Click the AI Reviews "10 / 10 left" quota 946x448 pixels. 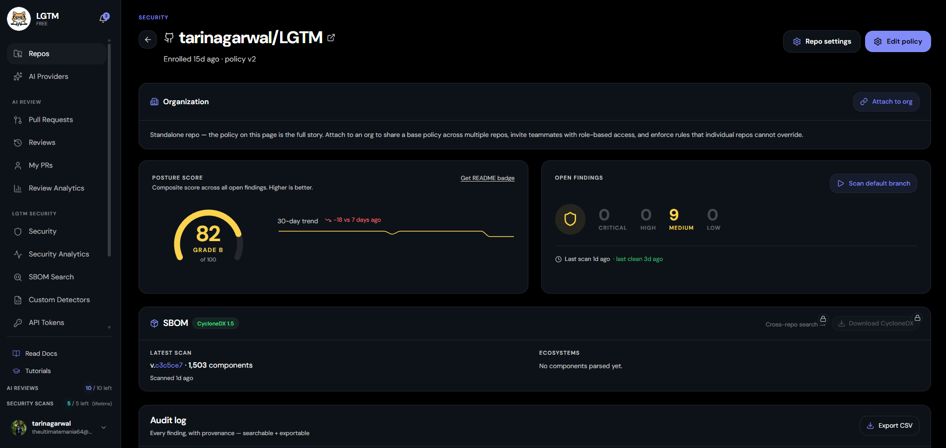coord(98,388)
